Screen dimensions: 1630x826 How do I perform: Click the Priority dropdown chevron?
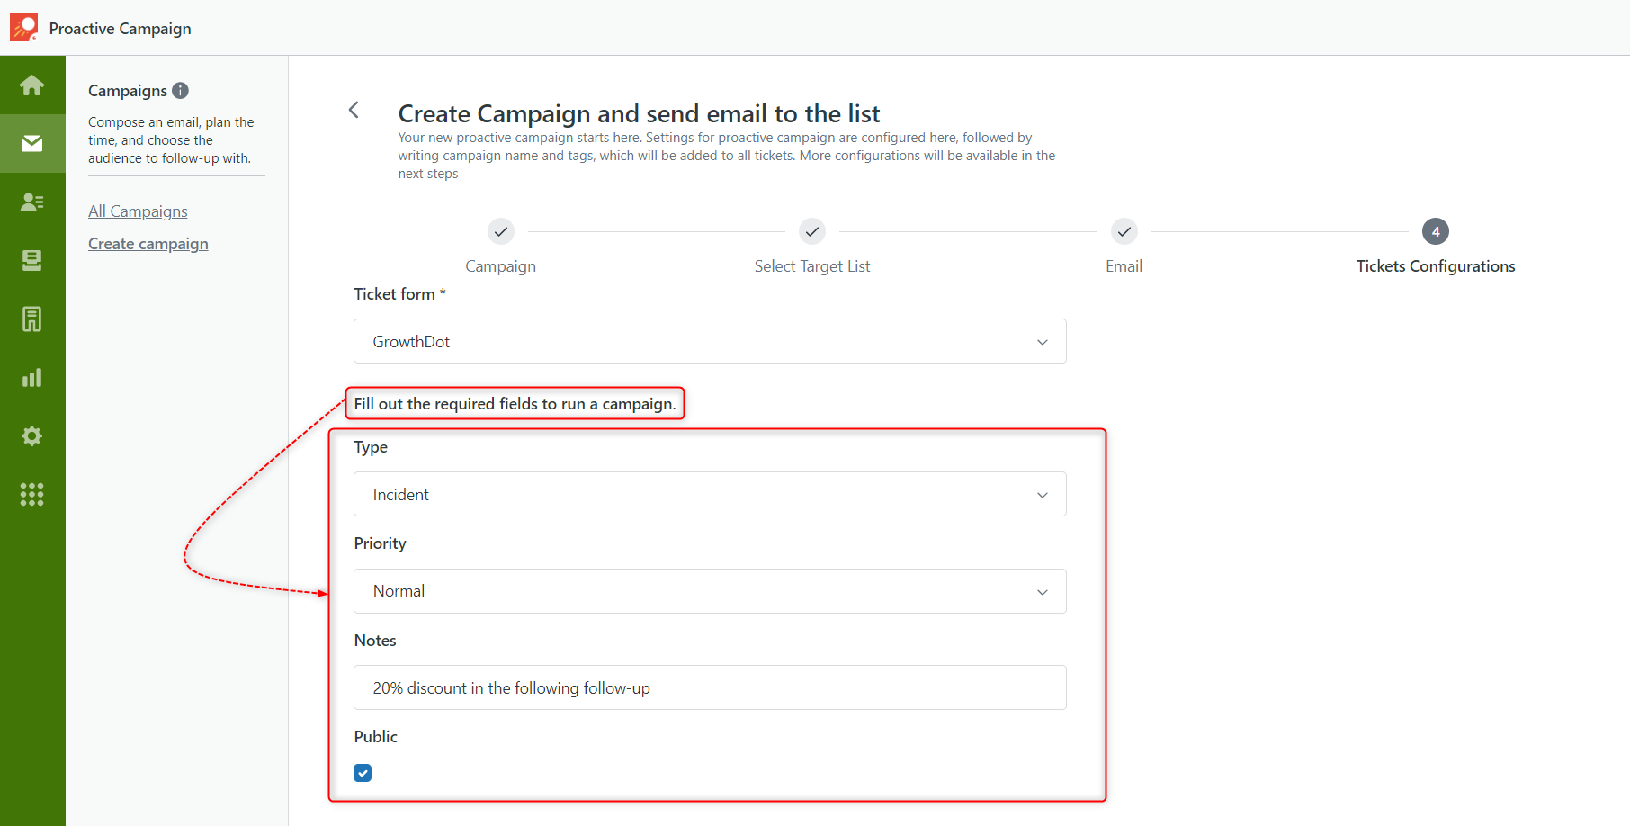pyautogui.click(x=1043, y=592)
